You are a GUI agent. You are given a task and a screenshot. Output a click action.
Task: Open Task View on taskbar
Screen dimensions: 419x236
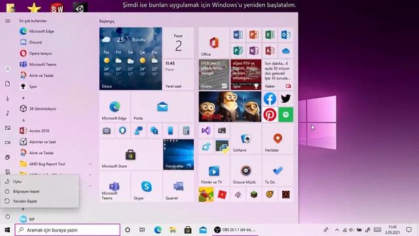(142, 230)
